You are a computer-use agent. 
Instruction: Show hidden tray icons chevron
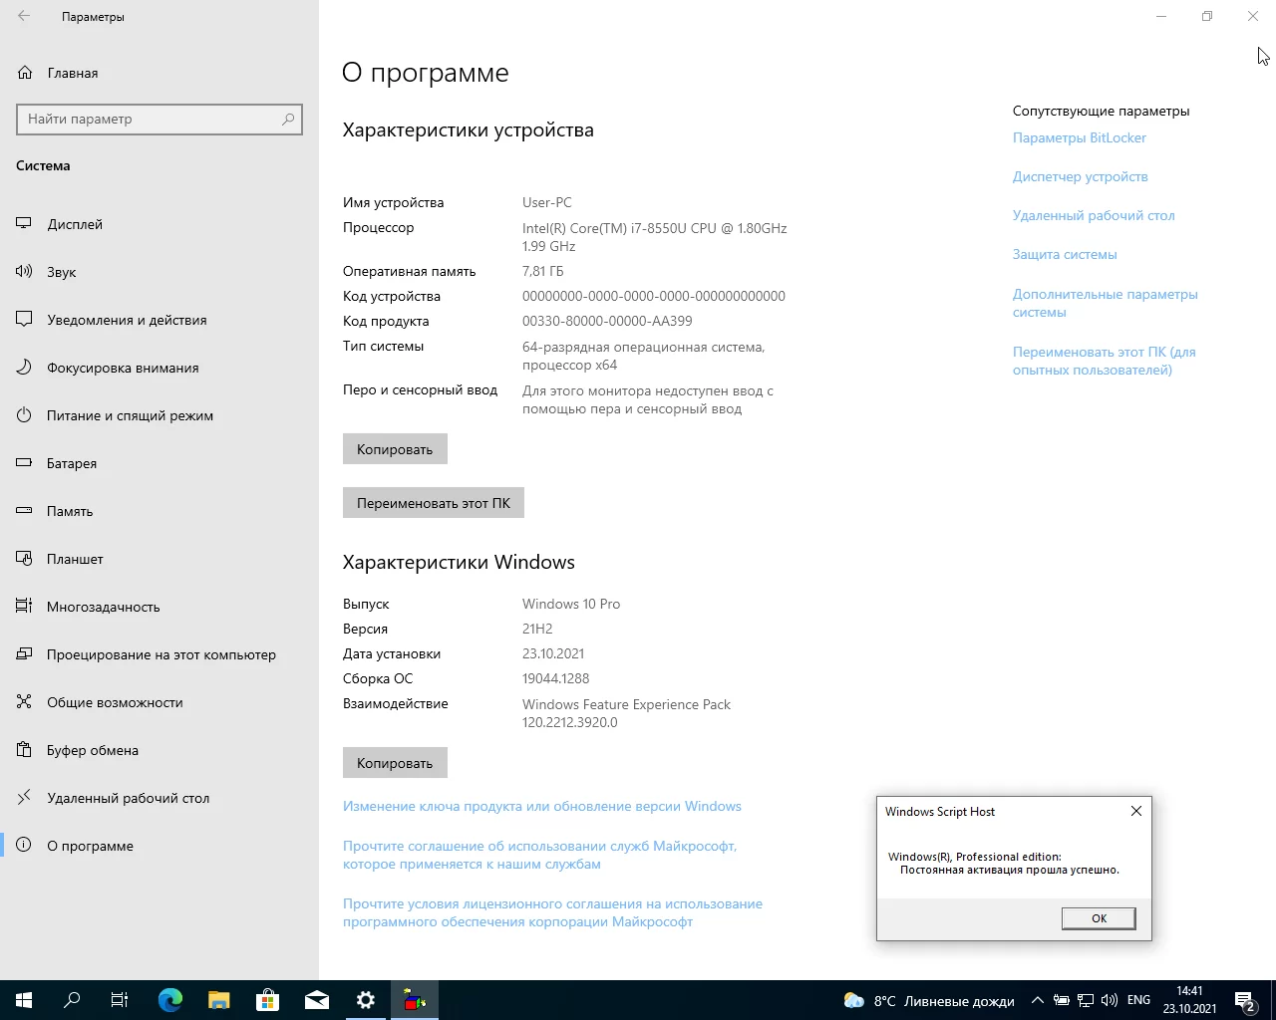[x=1038, y=1000]
